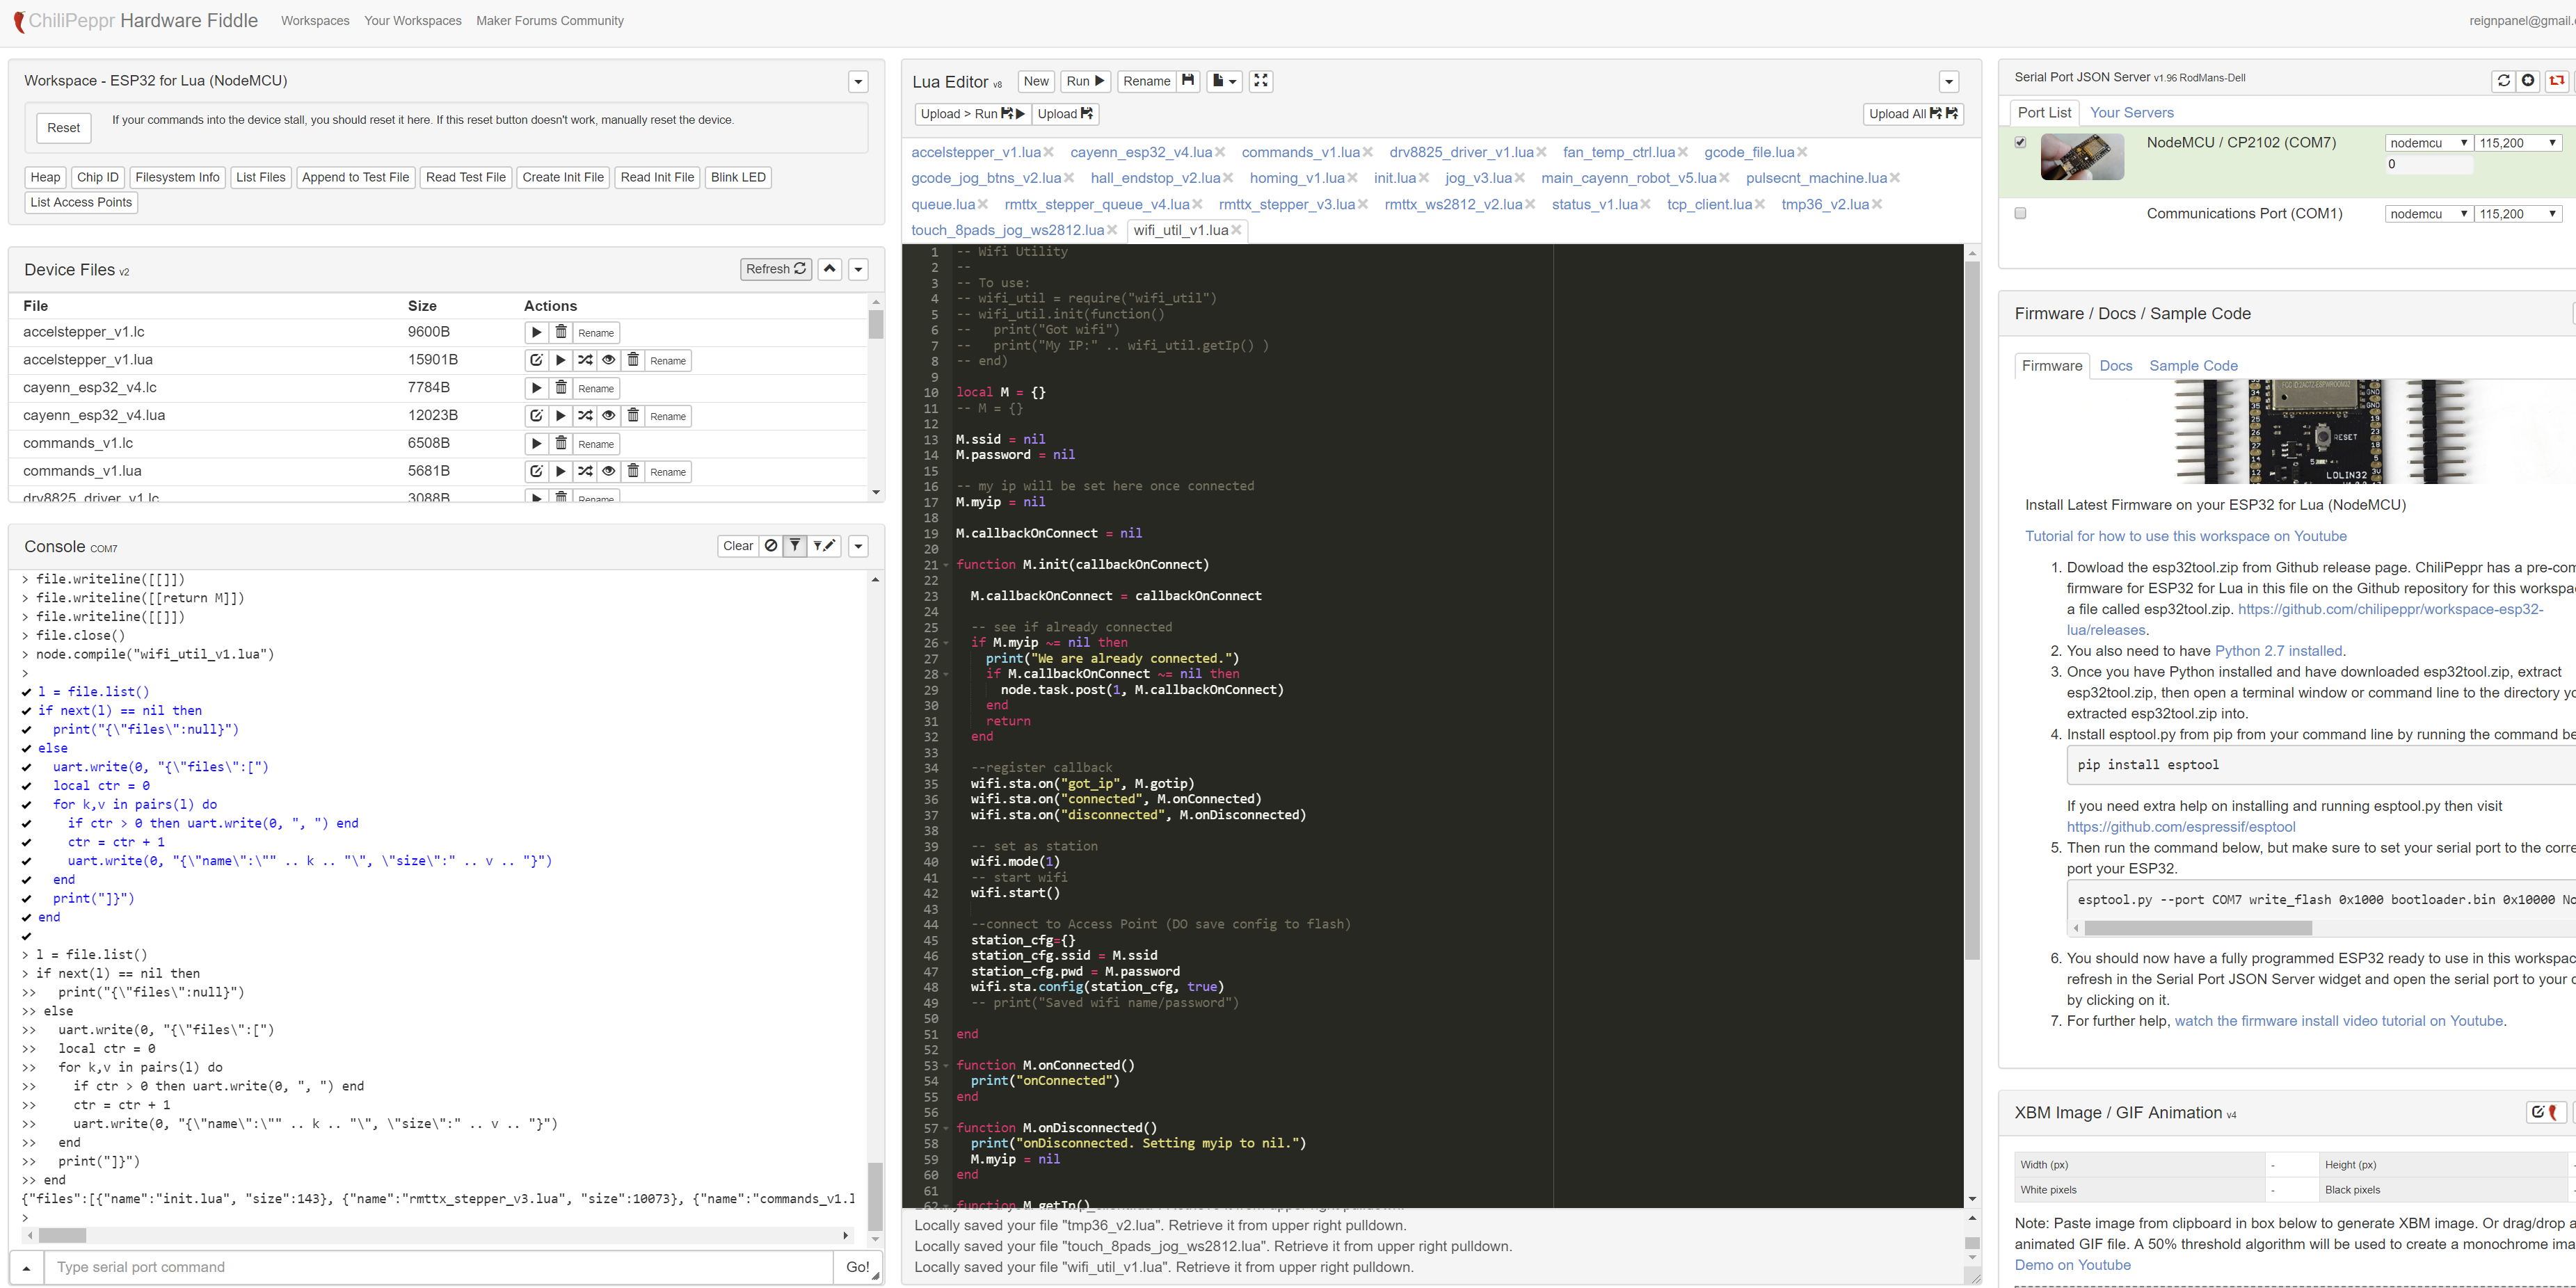Open the Python 2.7 installed link
The width and height of the screenshot is (2576, 1288).
point(2278,652)
